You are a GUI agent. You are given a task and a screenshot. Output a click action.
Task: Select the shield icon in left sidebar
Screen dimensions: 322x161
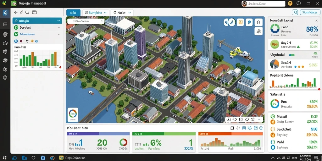(5, 35)
